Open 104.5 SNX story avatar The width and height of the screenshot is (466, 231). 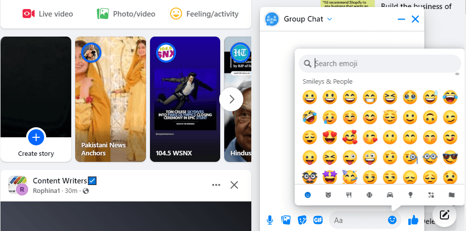point(166,53)
